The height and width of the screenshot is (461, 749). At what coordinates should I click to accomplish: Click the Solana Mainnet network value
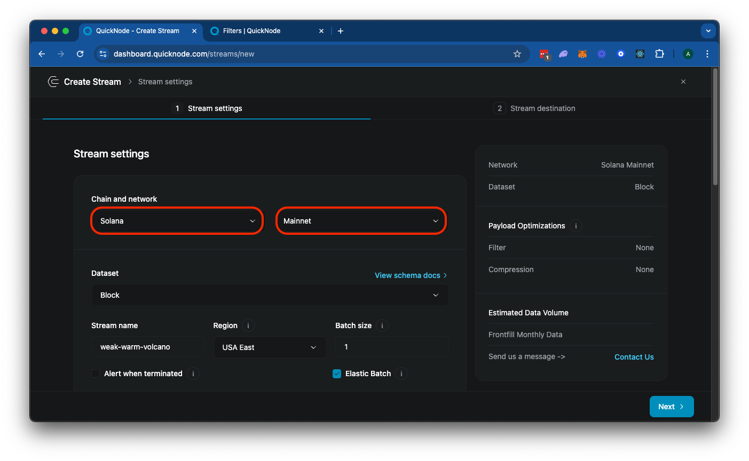(x=627, y=165)
